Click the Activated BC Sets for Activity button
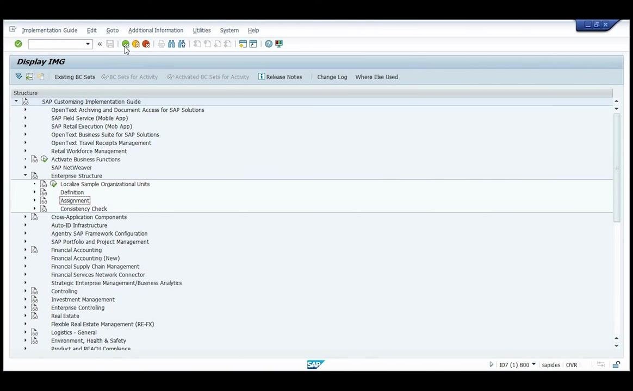The image size is (633, 391). pos(208,77)
